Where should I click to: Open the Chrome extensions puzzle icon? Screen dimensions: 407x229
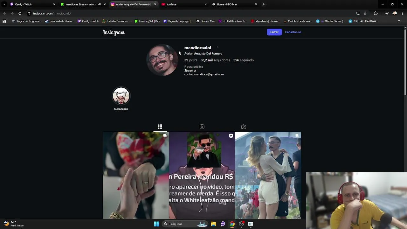tap(376, 13)
